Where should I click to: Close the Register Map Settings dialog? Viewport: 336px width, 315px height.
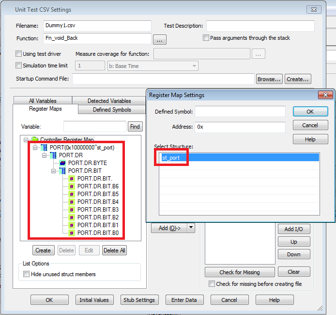tap(325, 95)
